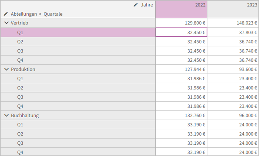Select the highlighted Q1 row under Vertrieb
Viewport: 259px width, 156px height.
pos(78,32)
